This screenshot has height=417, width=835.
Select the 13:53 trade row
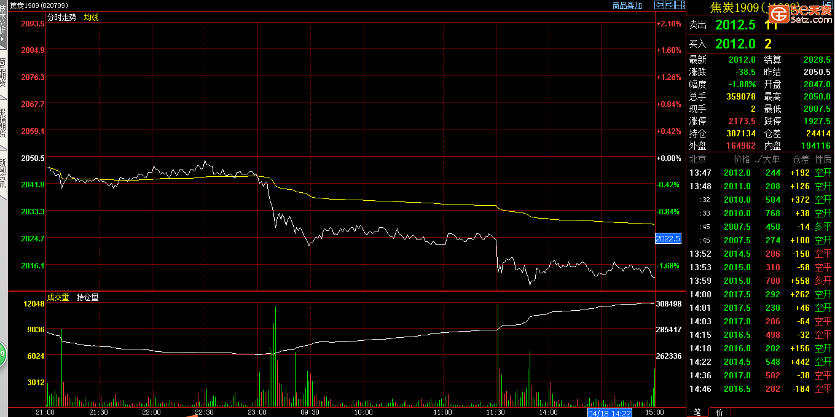pos(760,267)
